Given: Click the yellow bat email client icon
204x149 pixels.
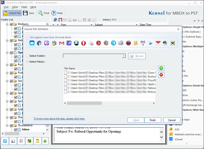Looking at the screenshot, I should [x=173, y=43].
